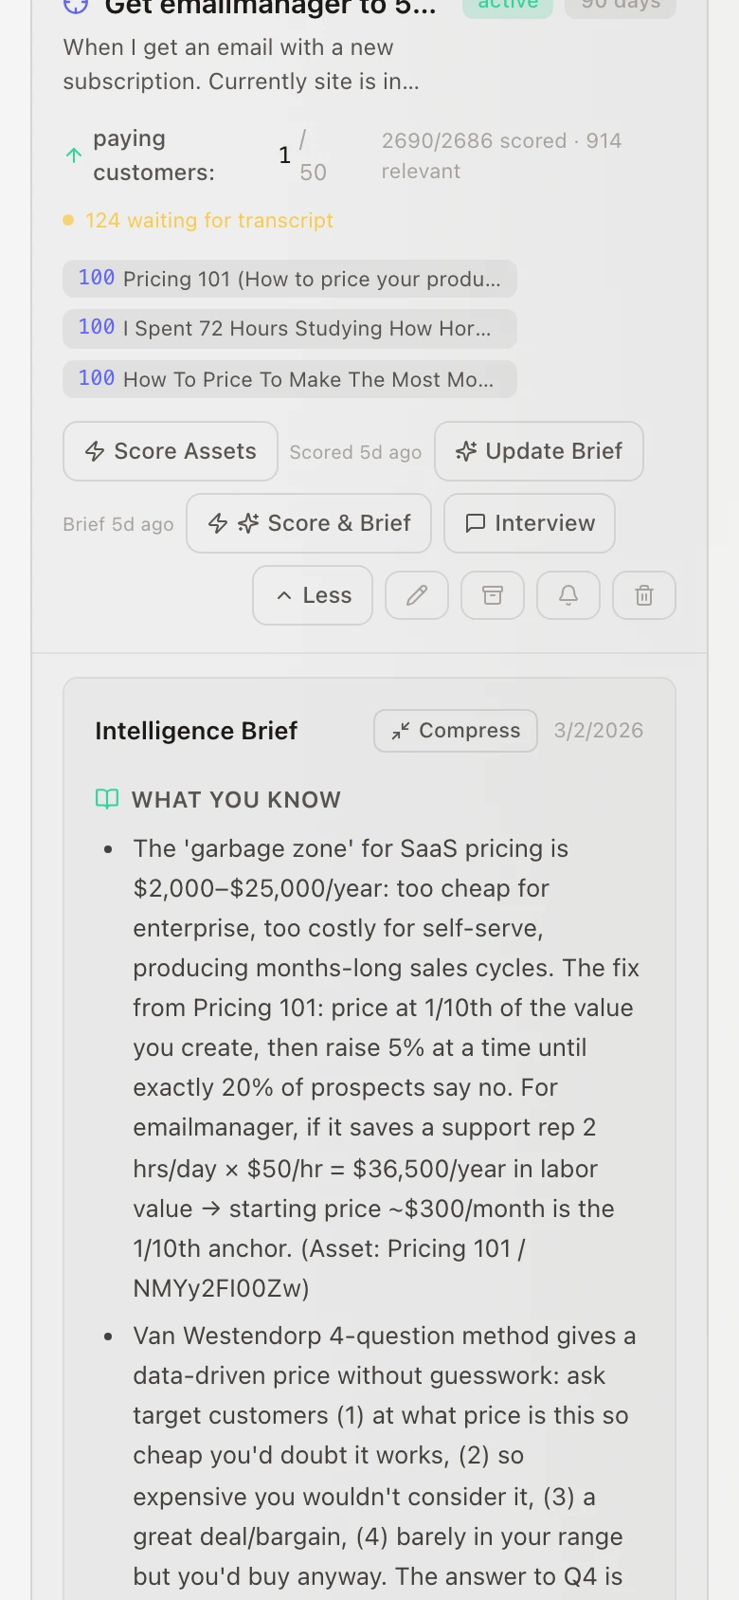Toggle the active status pill
Screen dimensions: 739x1600
click(508, 8)
